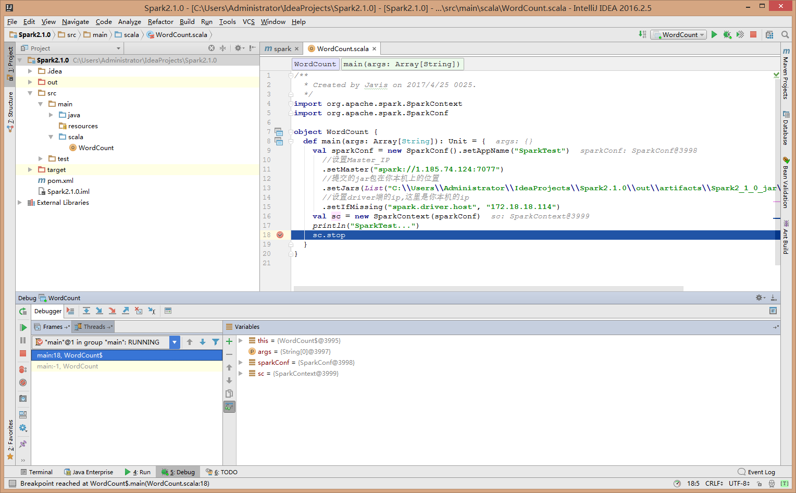Click the UTF-8 encoding selector in status bar
796x493 pixels.
point(739,484)
